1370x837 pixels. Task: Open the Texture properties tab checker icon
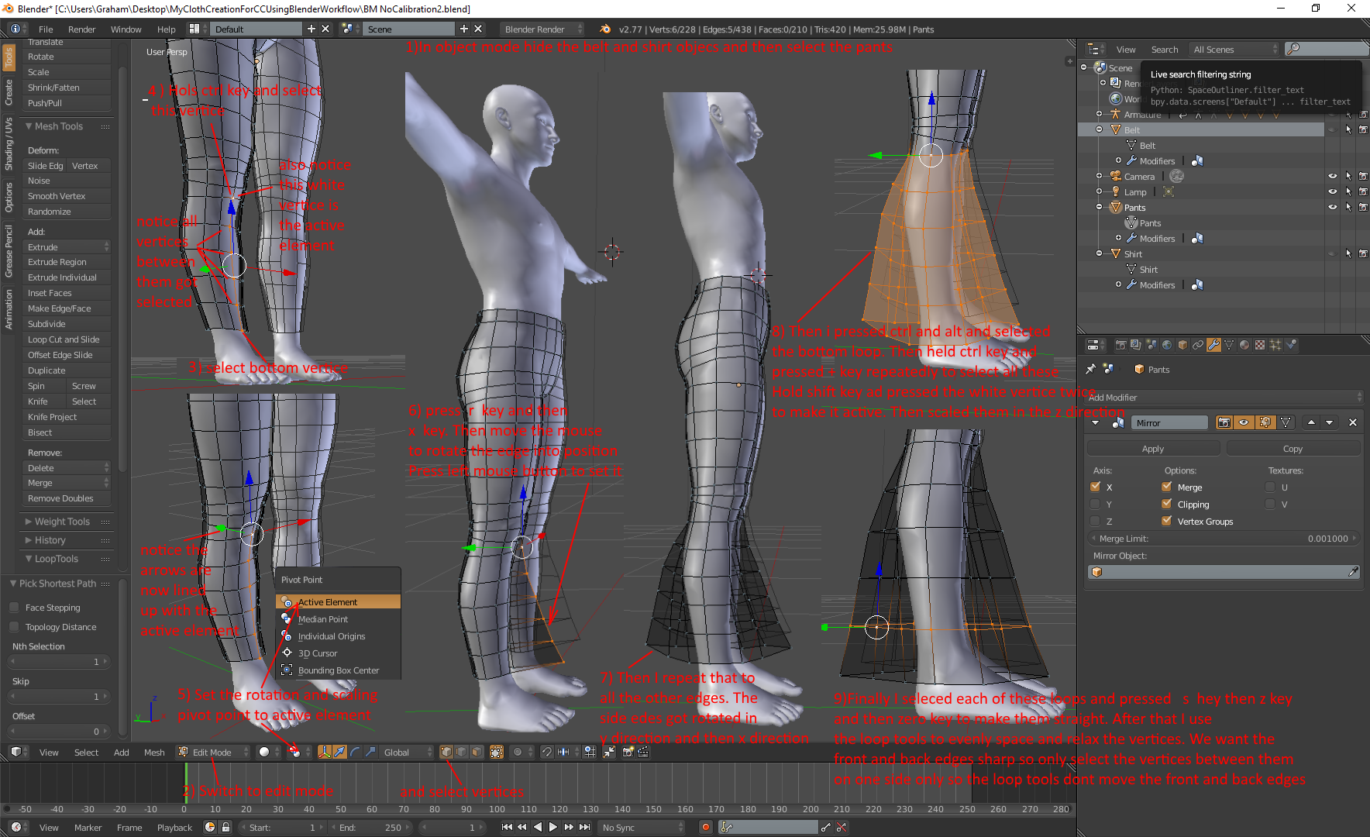(x=1260, y=345)
